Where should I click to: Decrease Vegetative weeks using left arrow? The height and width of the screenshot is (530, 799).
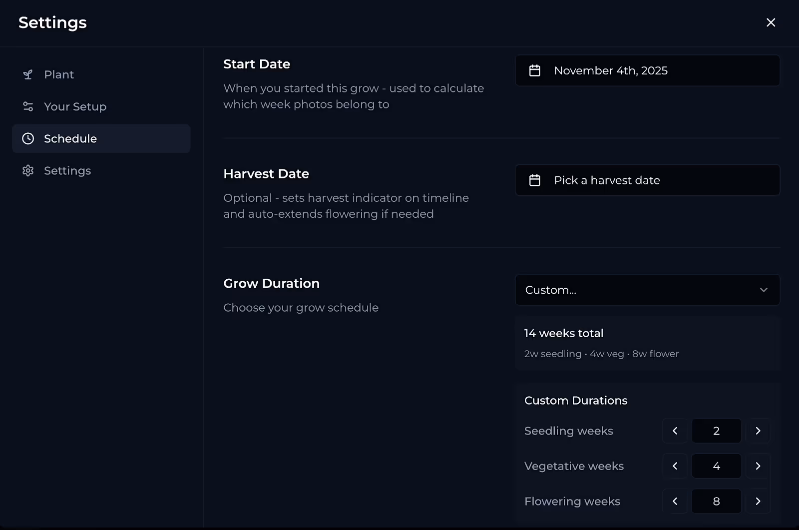coord(675,466)
